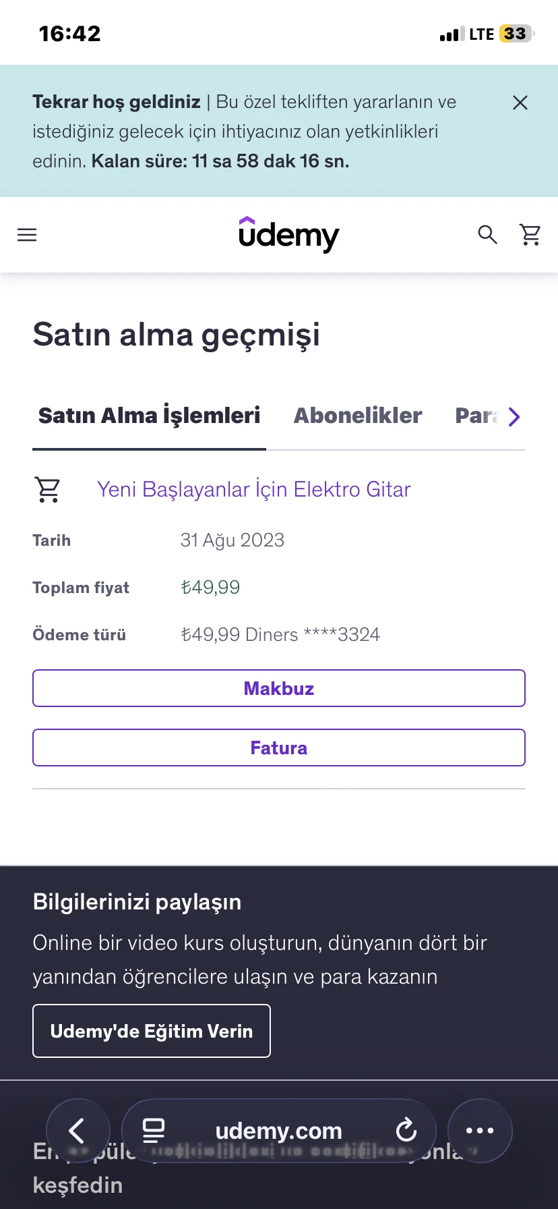Open the browser page settings icon
This screenshot has width=558, height=1209.
[154, 1131]
